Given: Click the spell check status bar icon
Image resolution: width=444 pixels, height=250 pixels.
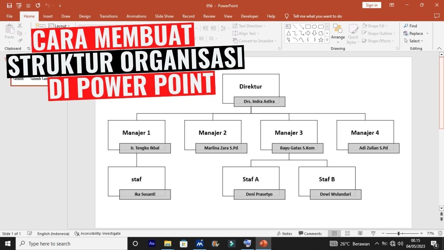Looking at the screenshot, I should click(x=30, y=234).
